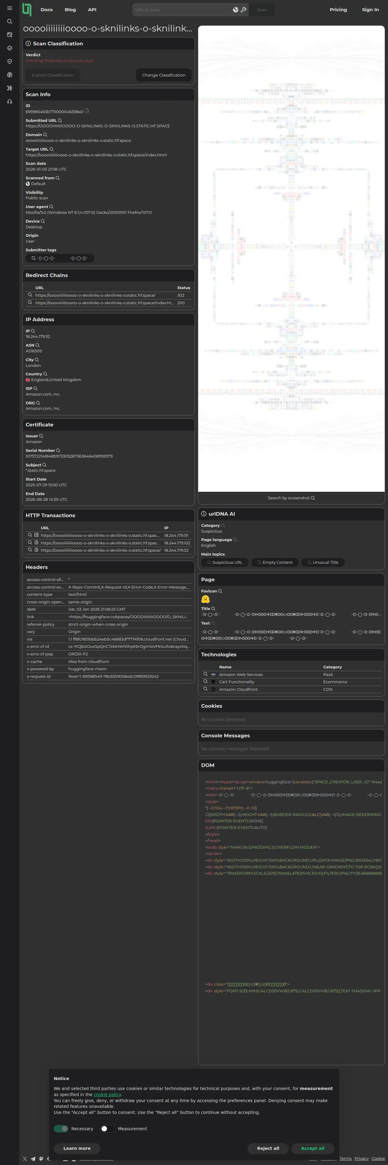Screen dimensions: 388x1165
Task: Click the magnifier icon next to Target URL
Action: (x=51, y=149)
